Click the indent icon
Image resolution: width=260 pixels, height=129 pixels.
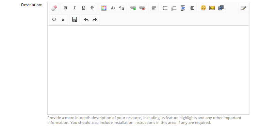192,8
